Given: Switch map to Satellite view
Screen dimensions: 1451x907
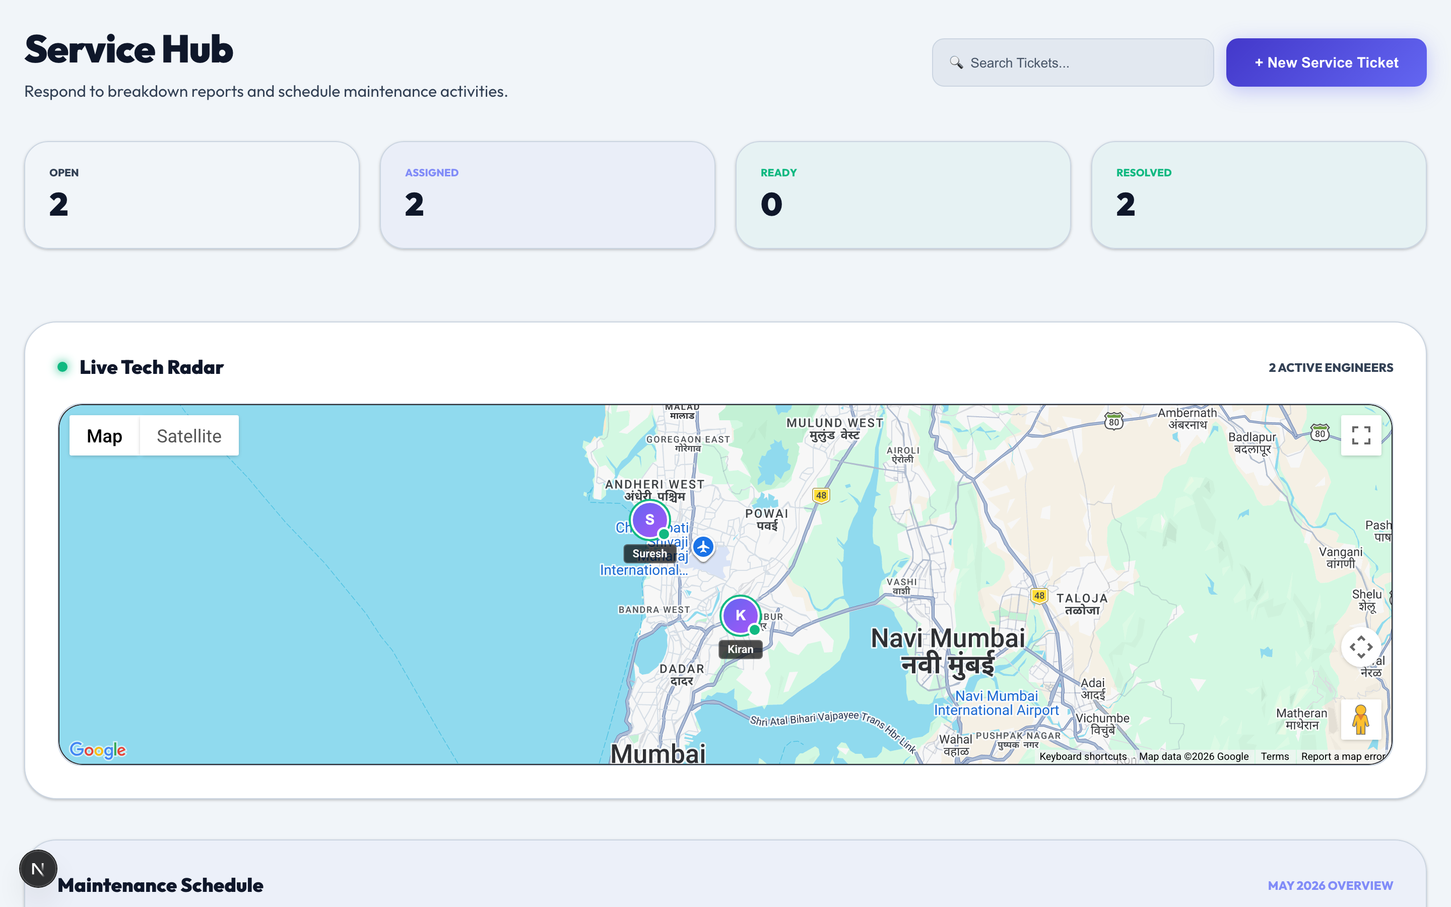Looking at the screenshot, I should [x=189, y=435].
